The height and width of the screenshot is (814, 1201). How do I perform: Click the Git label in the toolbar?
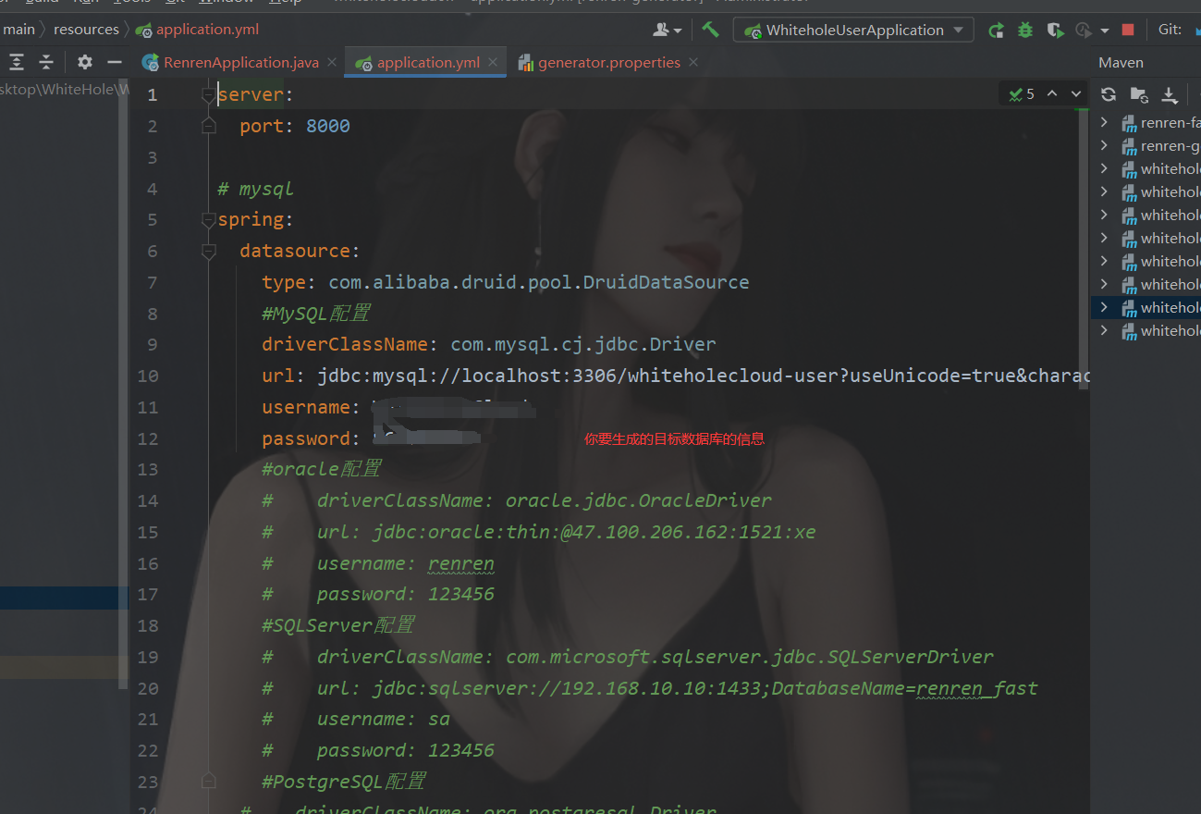tap(1170, 30)
